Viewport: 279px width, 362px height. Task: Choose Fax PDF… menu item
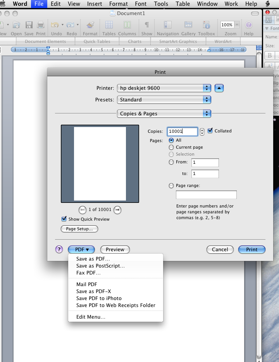tap(115, 273)
